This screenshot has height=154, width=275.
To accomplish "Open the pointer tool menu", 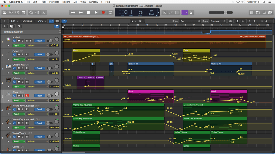I will [x=133, y=21].
